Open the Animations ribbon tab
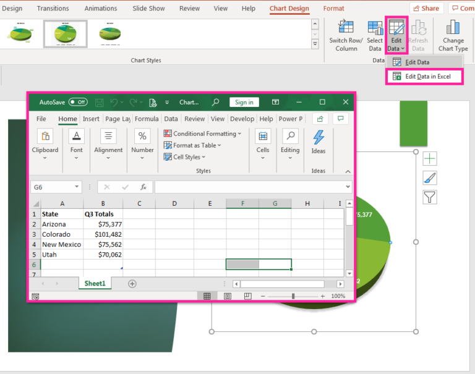Viewport: 475px width, 374px height. tap(101, 8)
